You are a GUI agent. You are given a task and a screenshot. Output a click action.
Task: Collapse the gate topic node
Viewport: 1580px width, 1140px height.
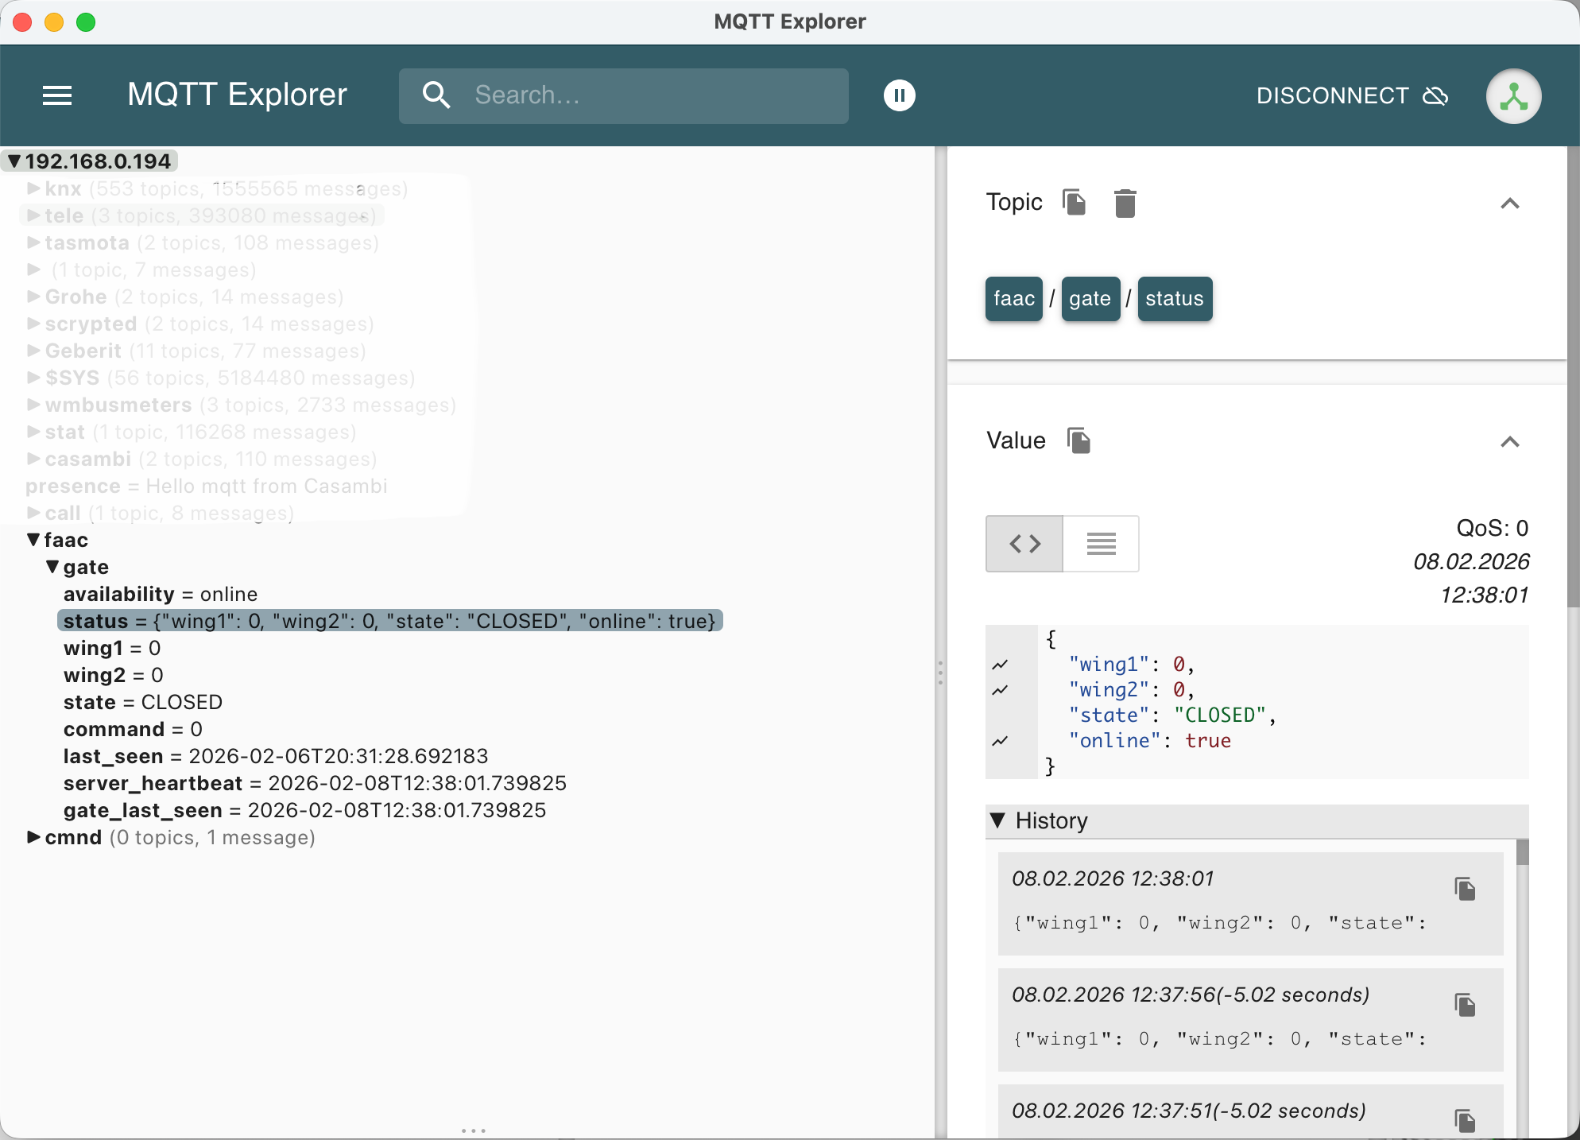click(x=52, y=567)
